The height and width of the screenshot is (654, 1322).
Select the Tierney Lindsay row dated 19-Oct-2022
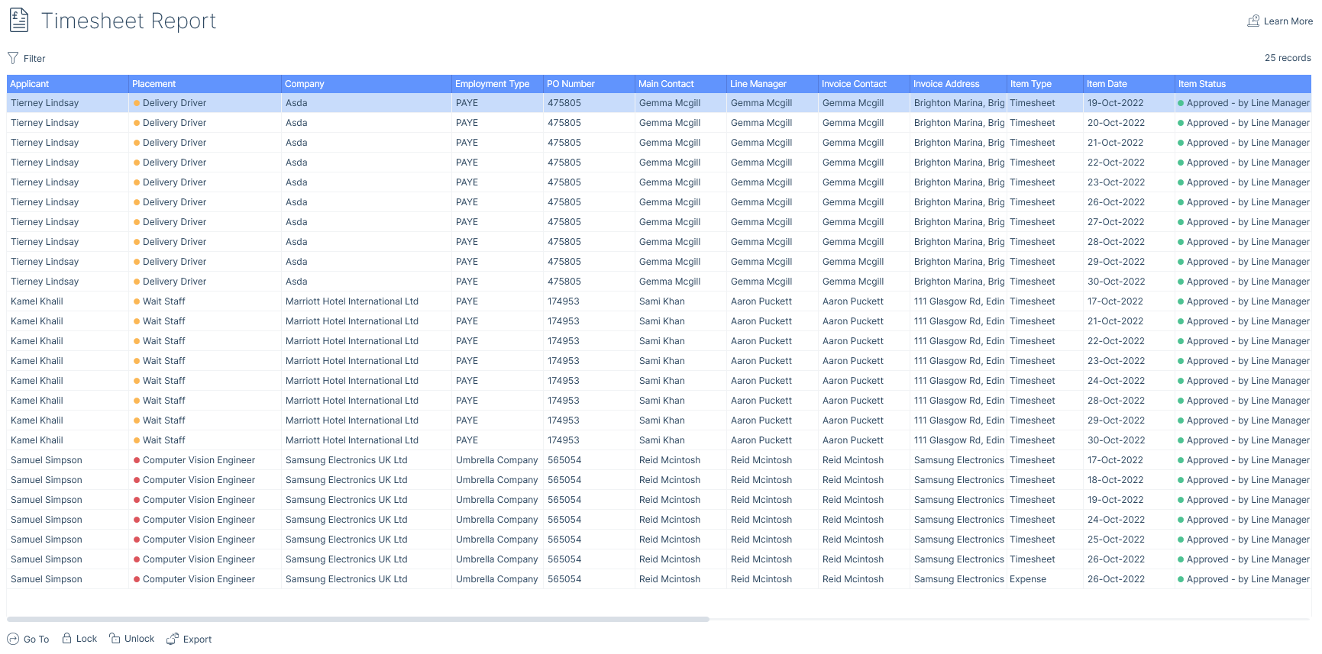click(x=659, y=103)
